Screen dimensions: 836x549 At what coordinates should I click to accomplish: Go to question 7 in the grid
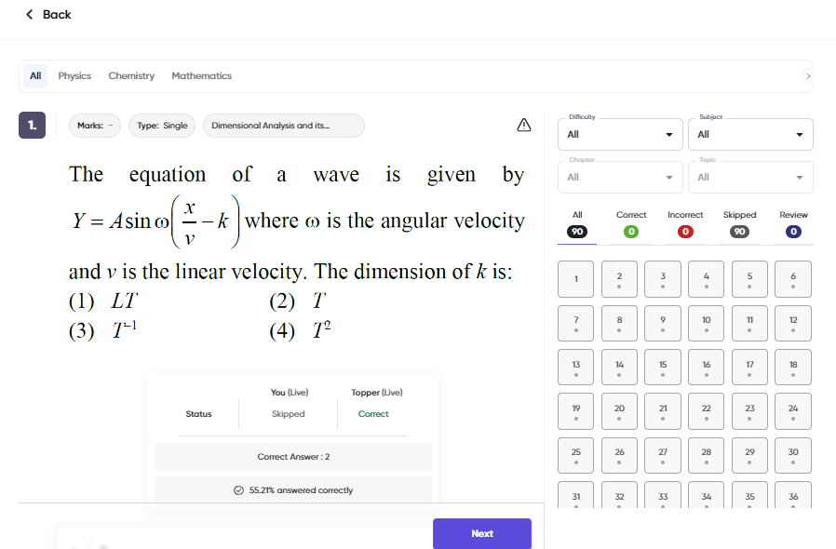pyautogui.click(x=576, y=323)
